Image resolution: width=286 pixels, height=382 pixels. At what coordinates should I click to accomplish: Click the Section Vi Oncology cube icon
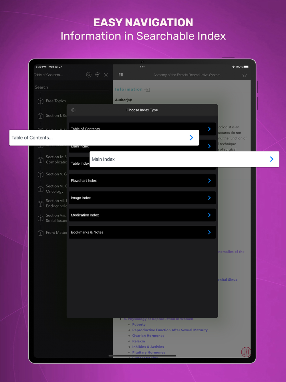coord(41,189)
